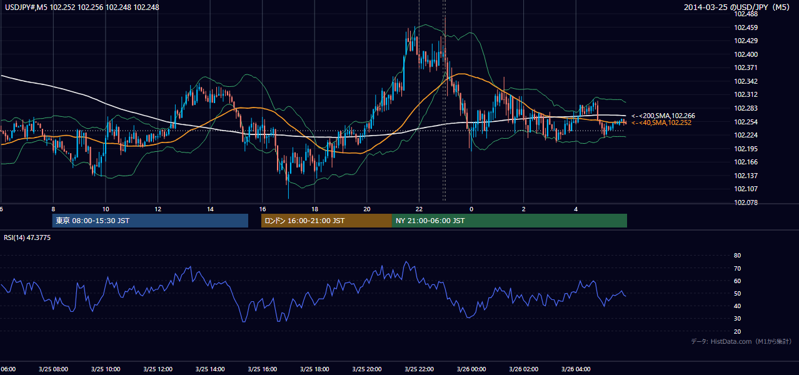The height and width of the screenshot is (375, 799).
Task: Click price axis label 102.459
Action: point(746,27)
